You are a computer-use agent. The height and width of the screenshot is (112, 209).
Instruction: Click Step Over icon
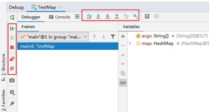click(89, 16)
